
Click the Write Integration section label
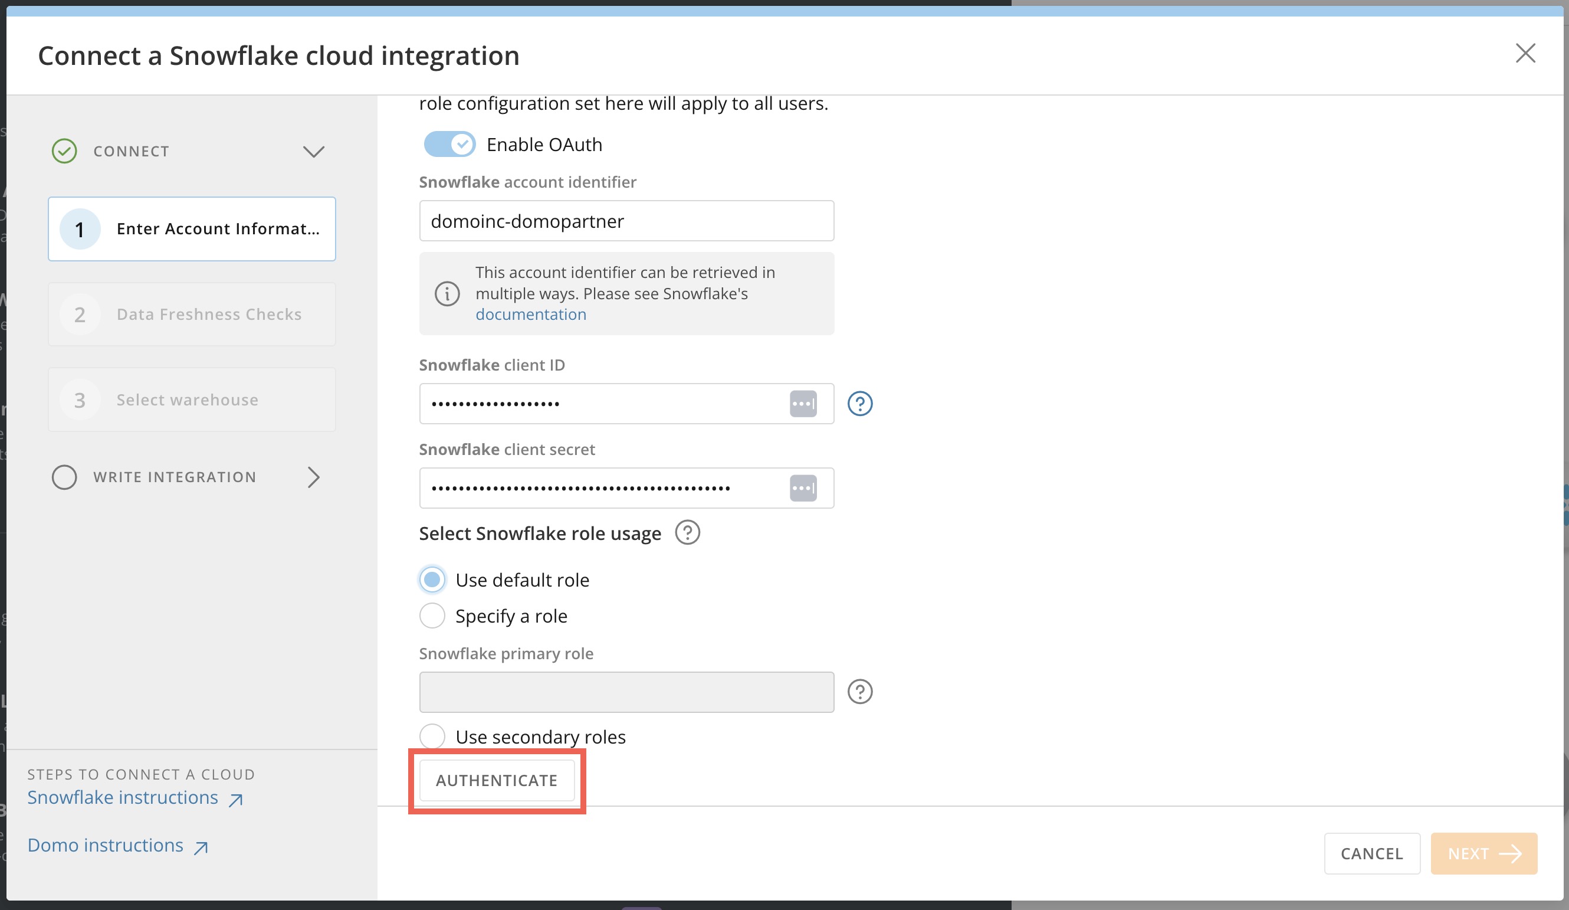tap(175, 478)
